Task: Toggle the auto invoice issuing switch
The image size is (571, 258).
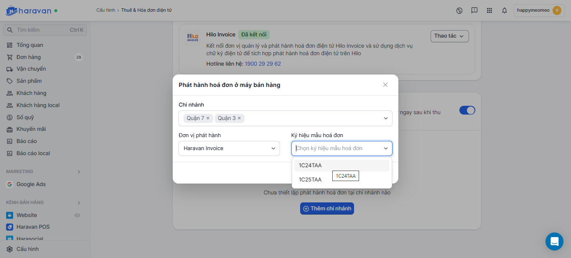Action: tap(467, 110)
